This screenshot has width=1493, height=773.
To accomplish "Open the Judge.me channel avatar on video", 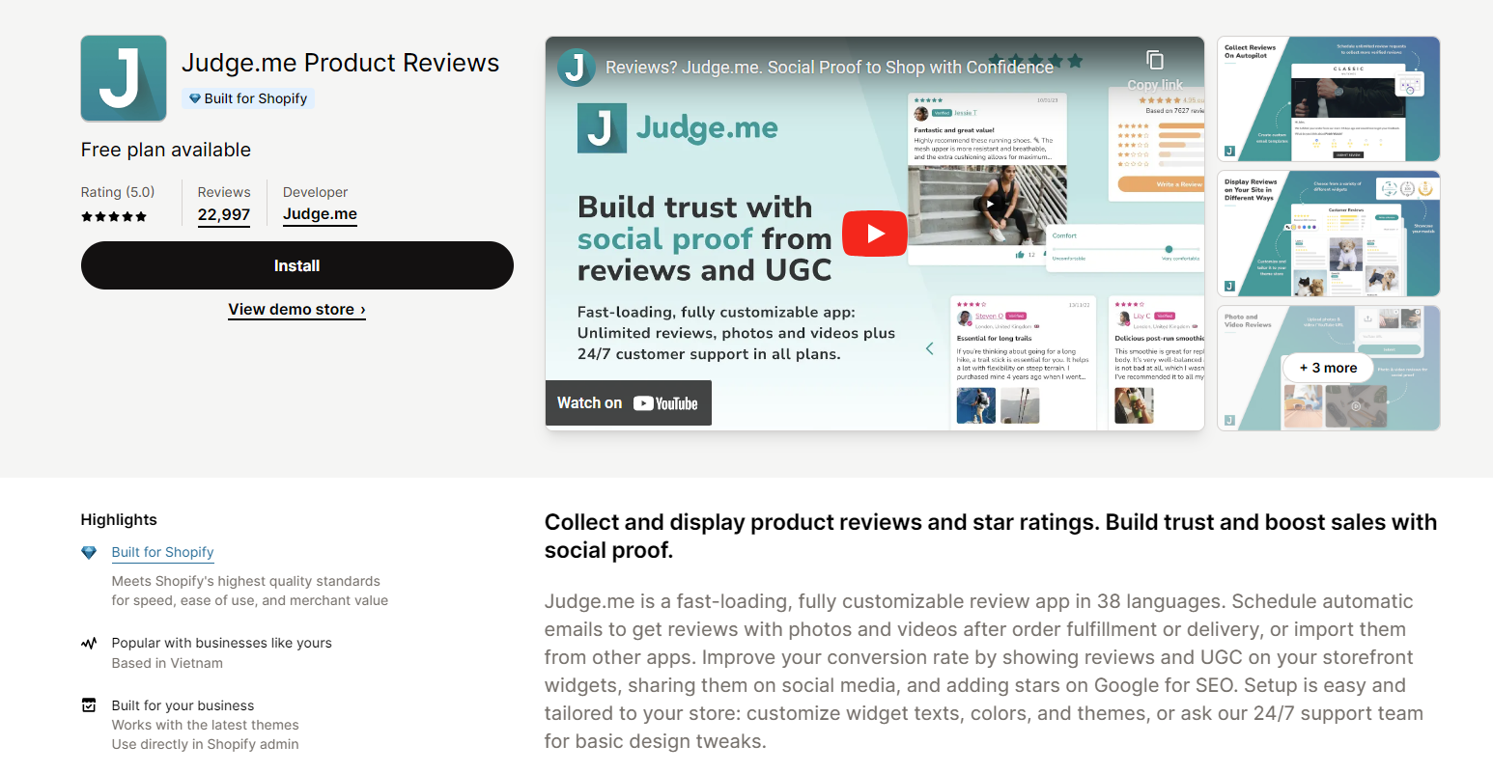I will [x=577, y=68].
